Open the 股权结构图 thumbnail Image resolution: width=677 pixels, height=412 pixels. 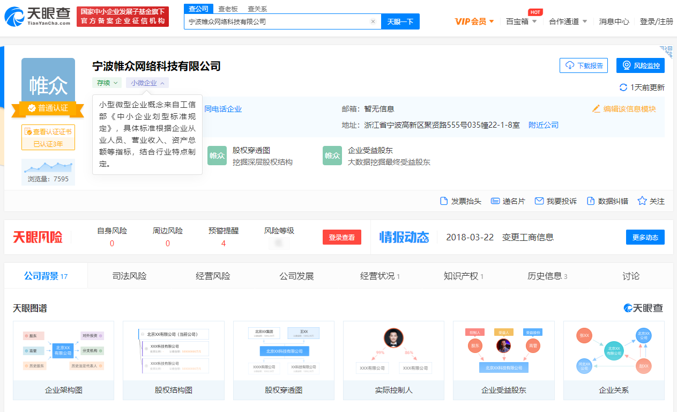click(x=174, y=360)
